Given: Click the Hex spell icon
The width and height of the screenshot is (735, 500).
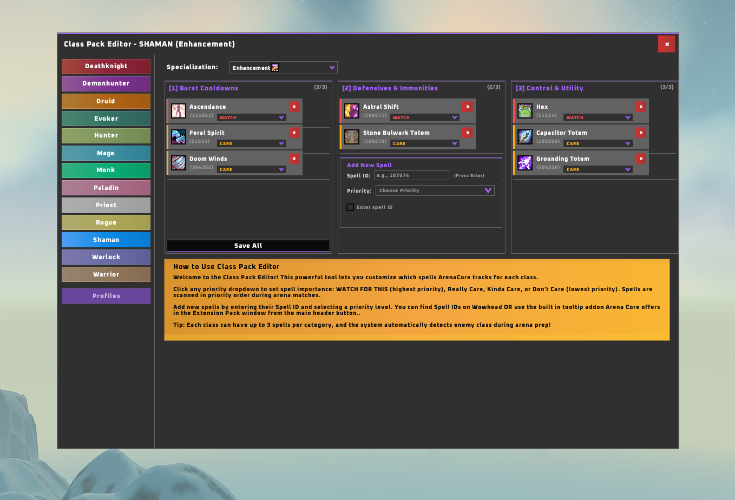Looking at the screenshot, I should (x=524, y=110).
